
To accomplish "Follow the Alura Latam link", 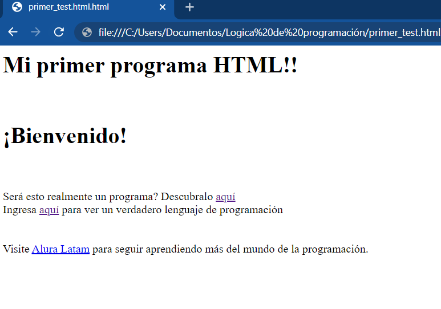I will click(60, 249).
